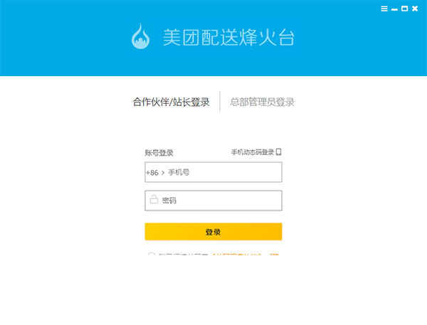Image resolution: width=427 pixels, height=325 pixels.
Task: Click the padlock icon in password field
Action: click(154, 200)
